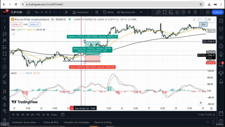Open the go-to-date calendar icon
The image size is (225, 127).
pyautogui.click(x=63, y=115)
